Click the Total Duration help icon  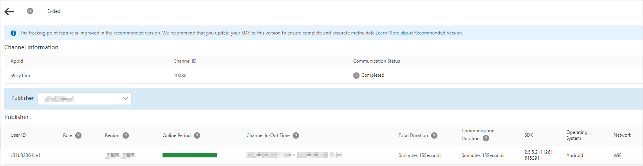(x=434, y=135)
